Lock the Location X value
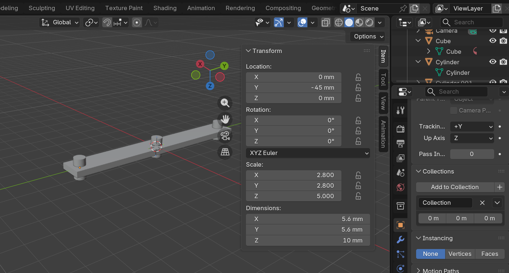This screenshot has width=509, height=273. [x=358, y=77]
